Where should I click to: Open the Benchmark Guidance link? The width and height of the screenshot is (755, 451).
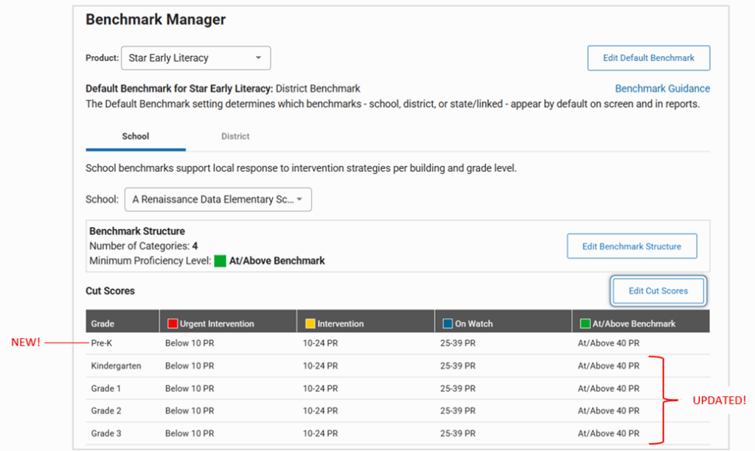tap(662, 88)
